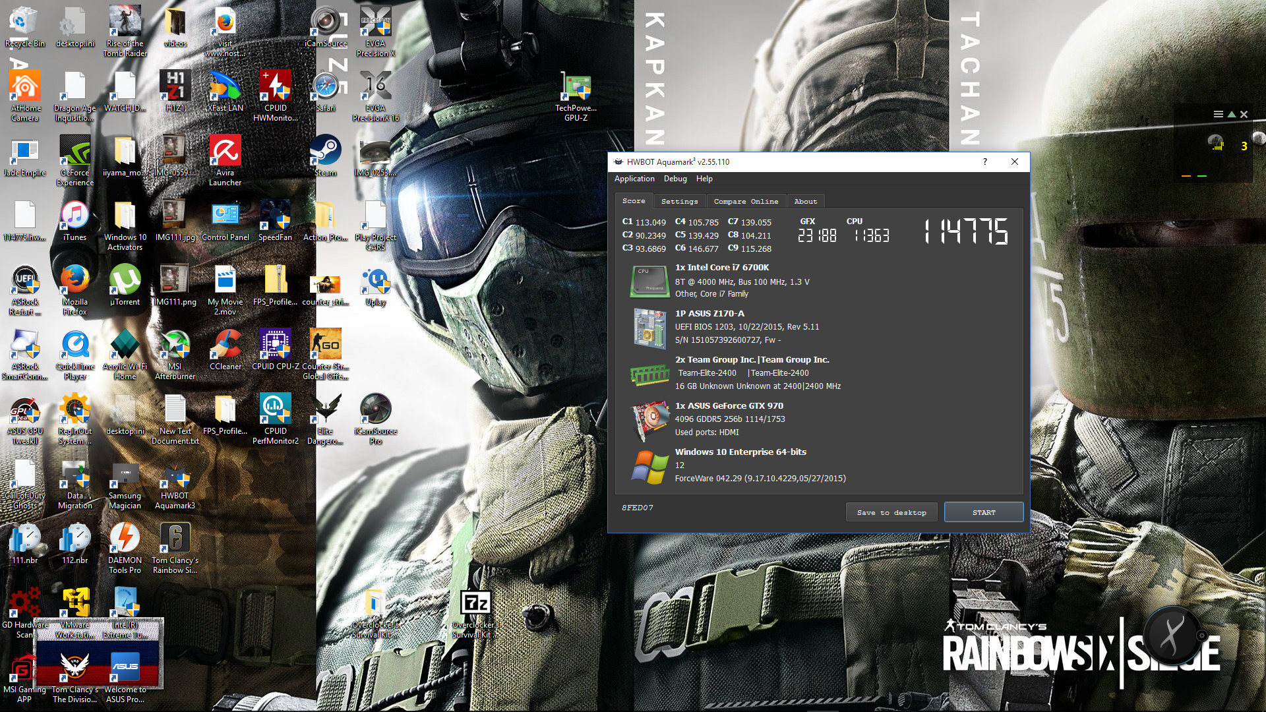
Task: Click the total score 114775
Action: pyautogui.click(x=967, y=231)
